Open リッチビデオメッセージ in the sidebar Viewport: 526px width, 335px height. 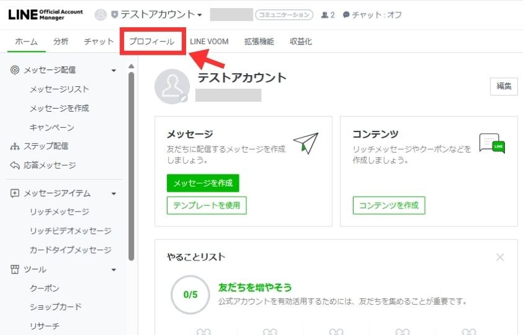[x=71, y=231]
